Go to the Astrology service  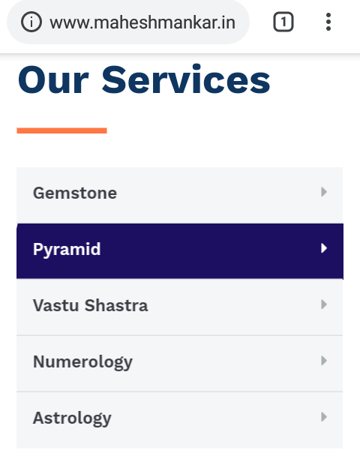click(72, 418)
